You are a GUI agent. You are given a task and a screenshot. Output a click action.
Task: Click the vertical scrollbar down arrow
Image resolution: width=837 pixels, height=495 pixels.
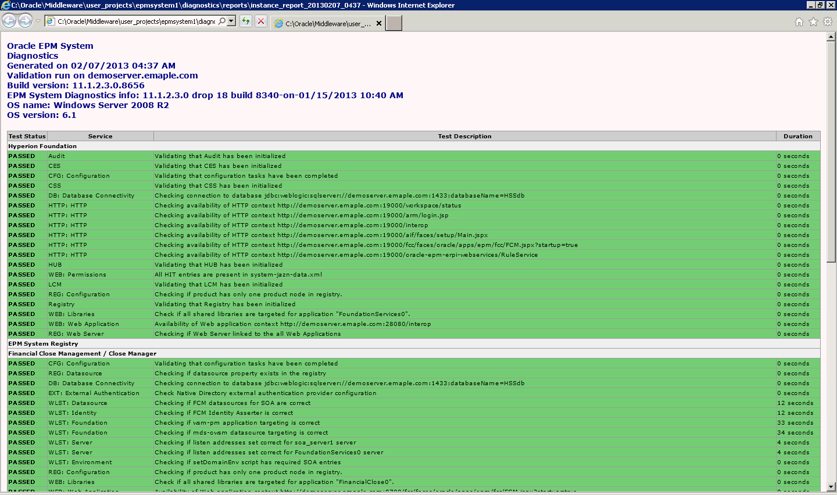click(831, 487)
